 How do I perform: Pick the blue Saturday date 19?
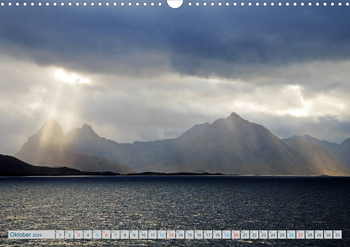(x=226, y=235)
